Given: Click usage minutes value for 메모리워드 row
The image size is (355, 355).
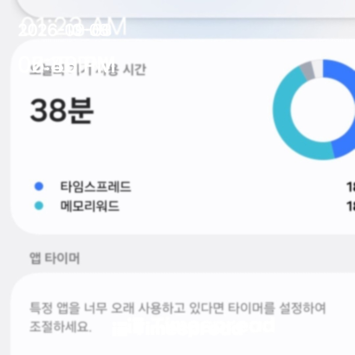Looking at the screenshot, I should coord(351,206).
